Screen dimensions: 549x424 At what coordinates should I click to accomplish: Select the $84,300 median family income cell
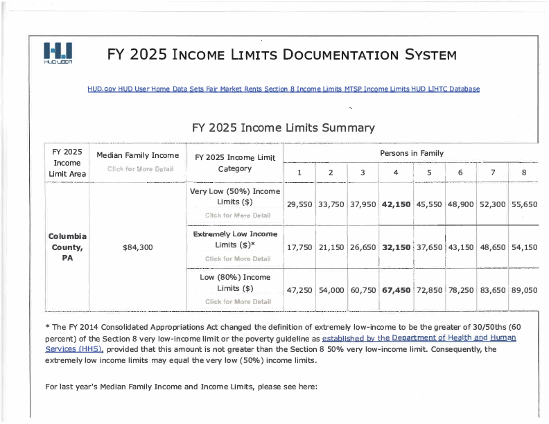click(137, 247)
